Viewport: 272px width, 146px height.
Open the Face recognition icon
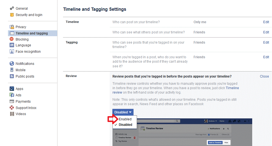click(x=12, y=51)
